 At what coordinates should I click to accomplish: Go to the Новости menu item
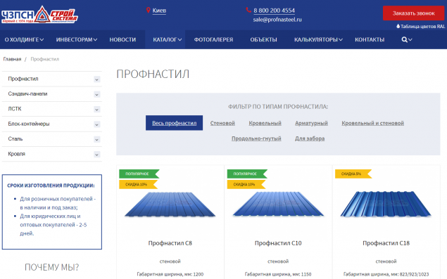tap(122, 39)
